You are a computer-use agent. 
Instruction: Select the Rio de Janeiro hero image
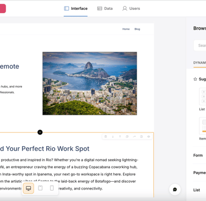click(90, 83)
